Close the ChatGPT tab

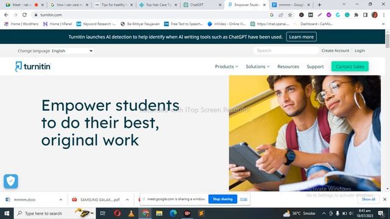click(x=220, y=5)
